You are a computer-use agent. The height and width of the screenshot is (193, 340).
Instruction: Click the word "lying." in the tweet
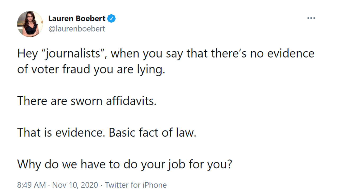[154, 69]
